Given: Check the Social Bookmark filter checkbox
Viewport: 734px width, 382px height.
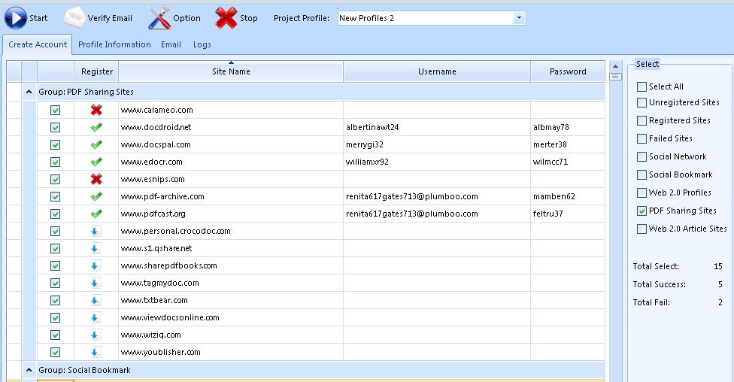Looking at the screenshot, I should point(641,174).
